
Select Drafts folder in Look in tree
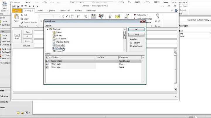pos(59,36)
